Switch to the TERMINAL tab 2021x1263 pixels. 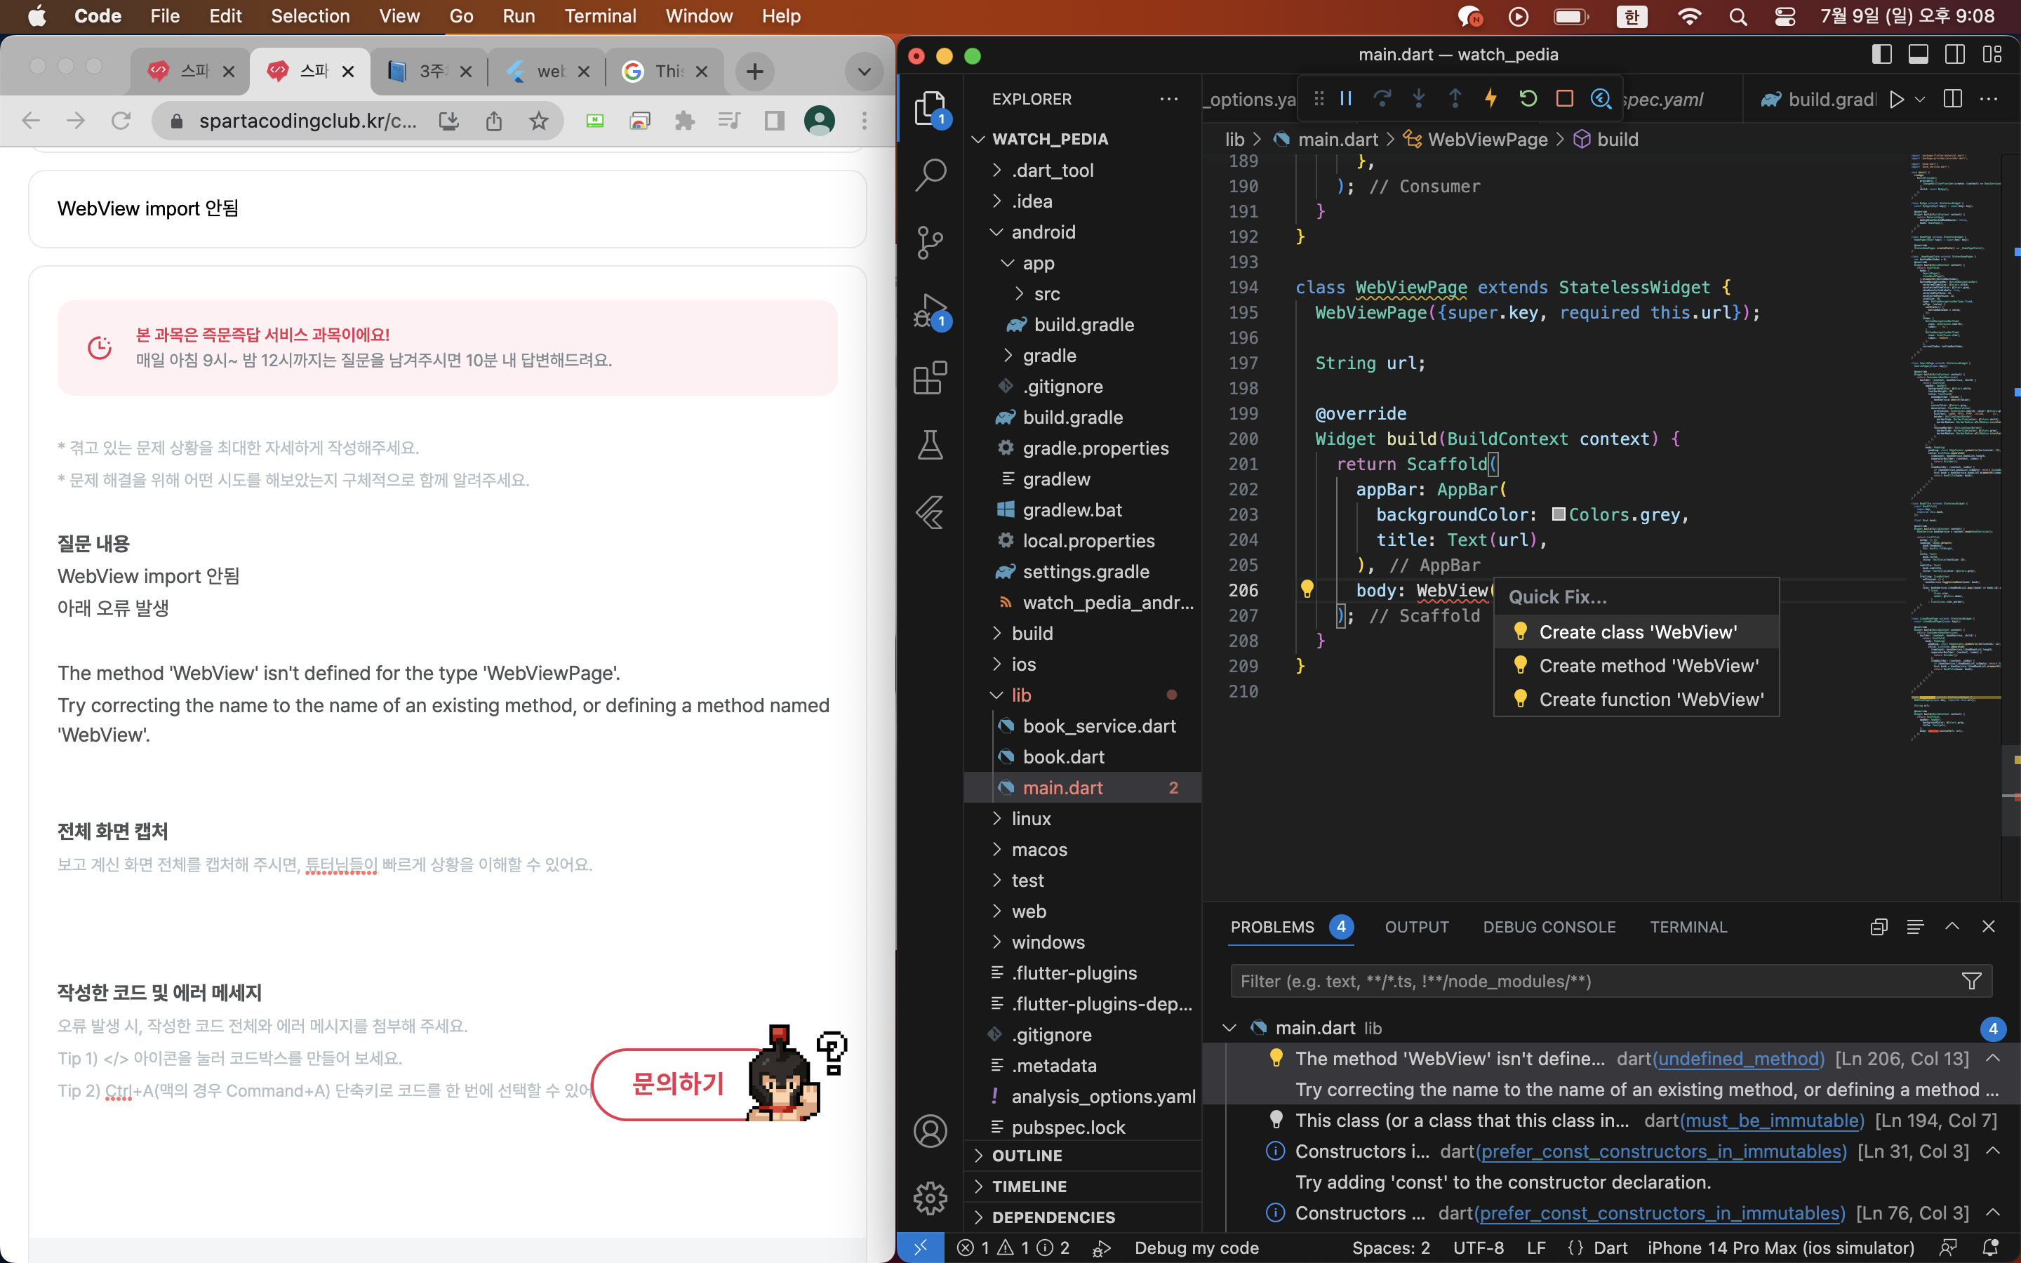pos(1688,926)
